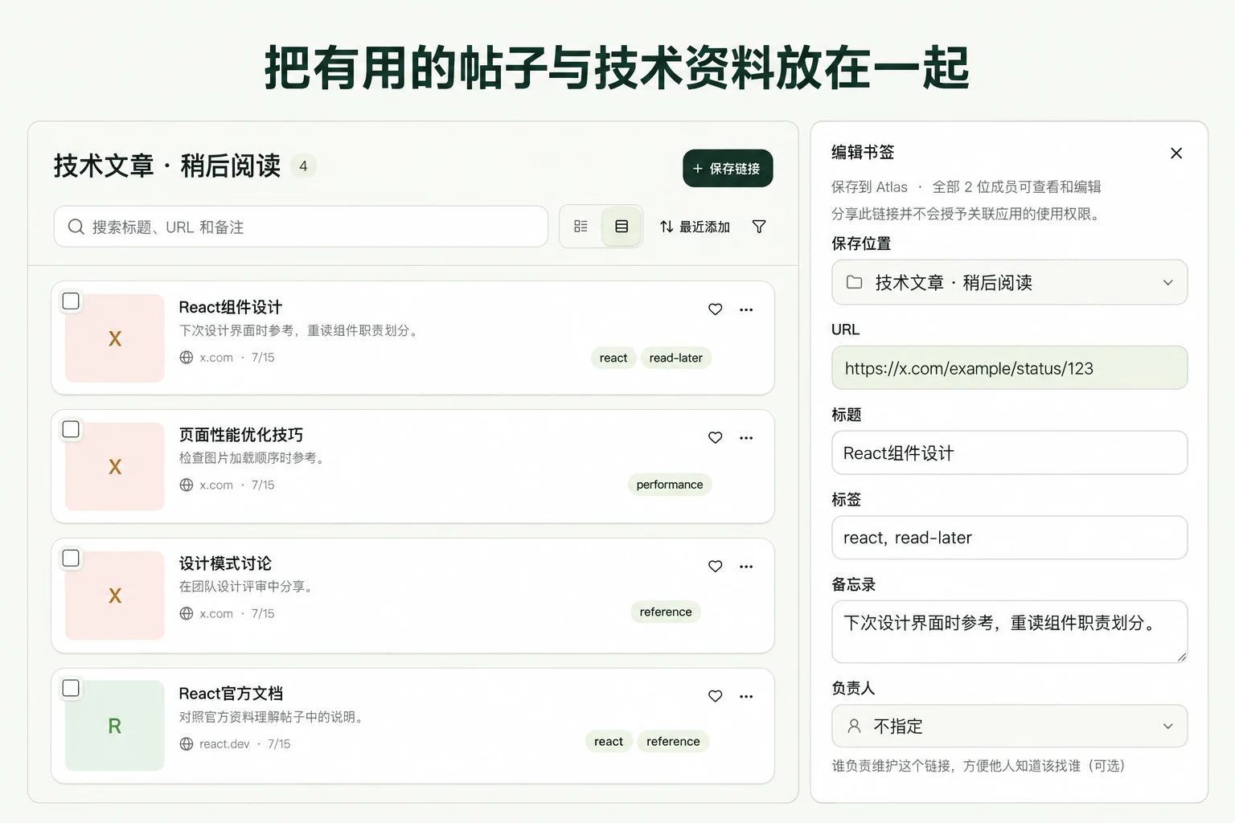Open the three-dot menu on 页面性能优化技巧
The height and width of the screenshot is (823, 1235).
pyautogui.click(x=746, y=438)
